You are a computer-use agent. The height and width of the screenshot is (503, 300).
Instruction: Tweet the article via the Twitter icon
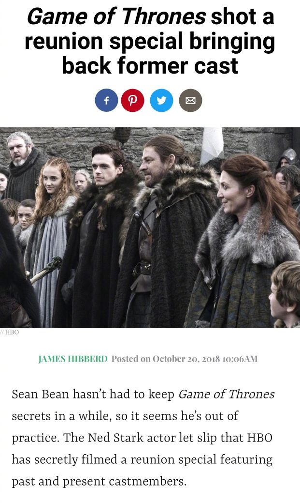pyautogui.click(x=162, y=100)
